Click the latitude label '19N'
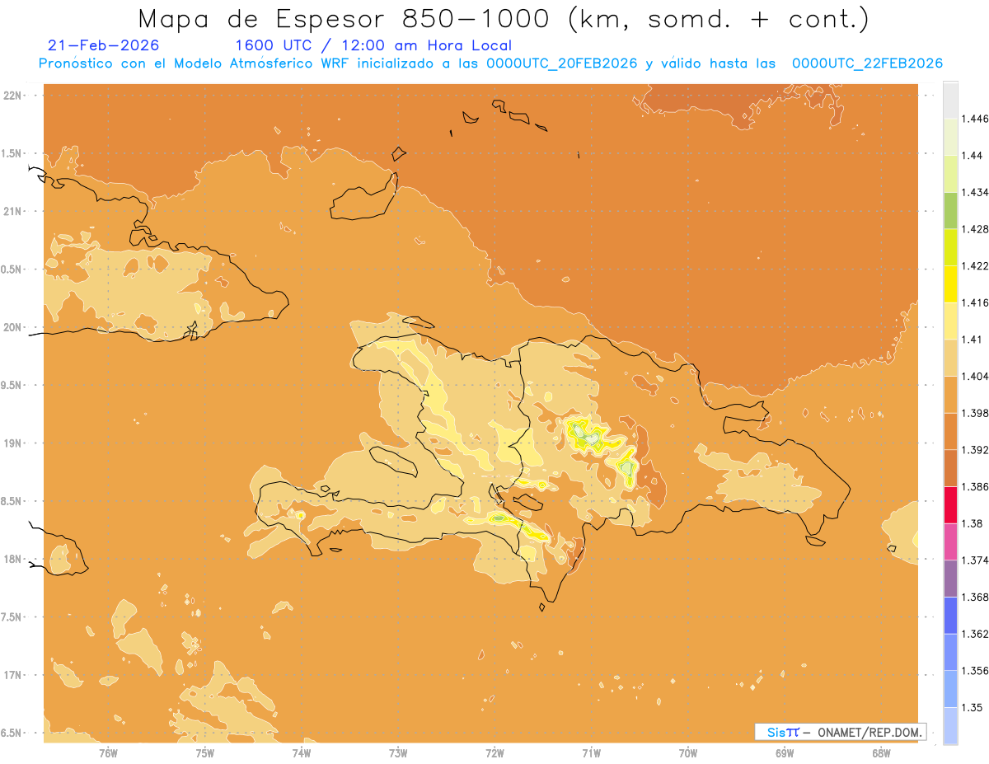Image resolution: width=989 pixels, height=764 pixels. click(13, 443)
